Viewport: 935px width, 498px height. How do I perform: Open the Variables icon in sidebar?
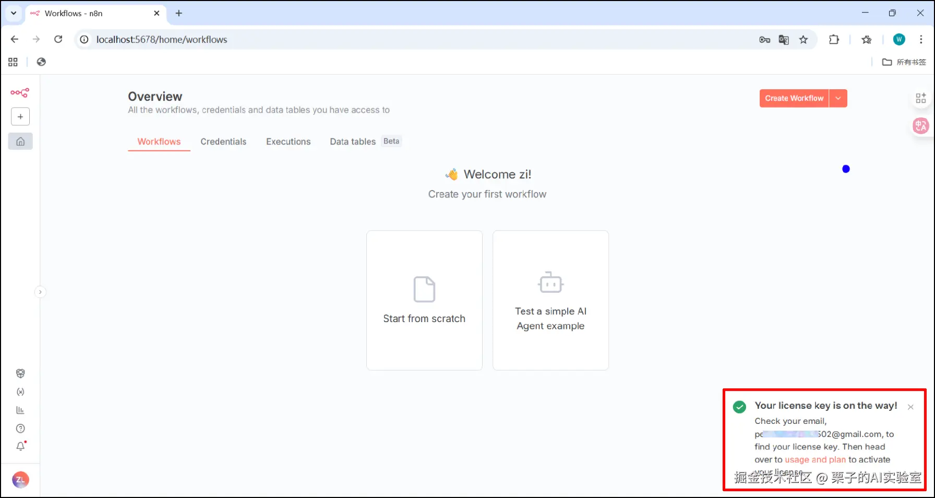pyautogui.click(x=20, y=392)
